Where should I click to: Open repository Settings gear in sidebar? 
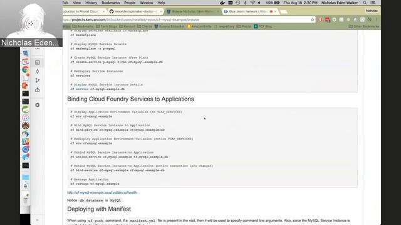coord(38,105)
